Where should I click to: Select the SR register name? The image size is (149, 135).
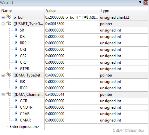click(x=22, y=30)
